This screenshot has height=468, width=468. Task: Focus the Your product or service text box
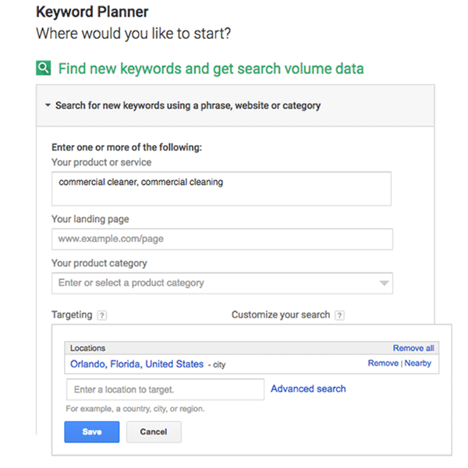coord(222,189)
